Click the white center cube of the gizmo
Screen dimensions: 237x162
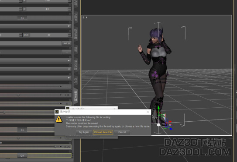tap(158, 125)
